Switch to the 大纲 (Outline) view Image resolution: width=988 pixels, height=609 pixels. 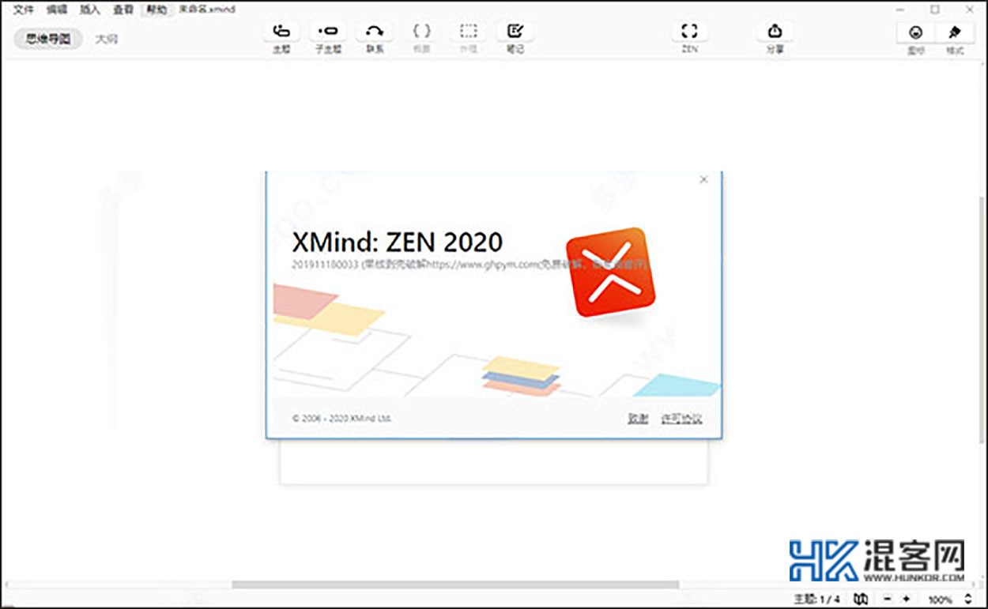click(x=107, y=39)
